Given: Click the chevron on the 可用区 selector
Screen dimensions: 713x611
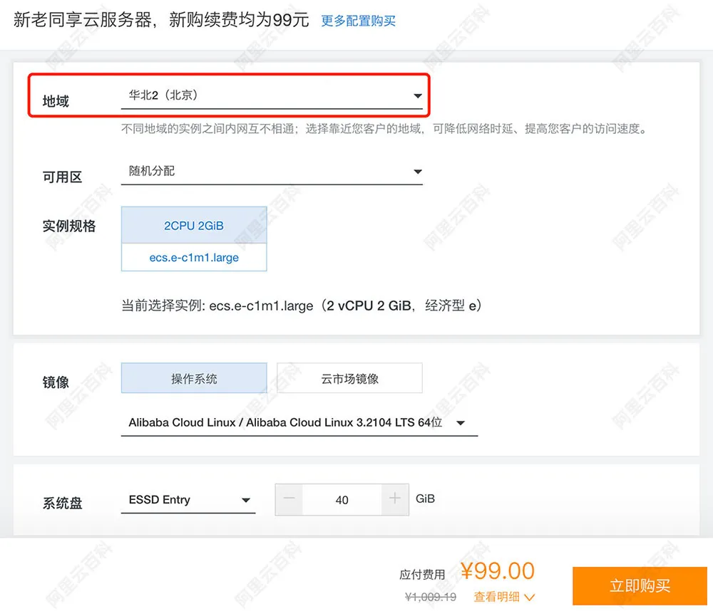Looking at the screenshot, I should 418,171.
